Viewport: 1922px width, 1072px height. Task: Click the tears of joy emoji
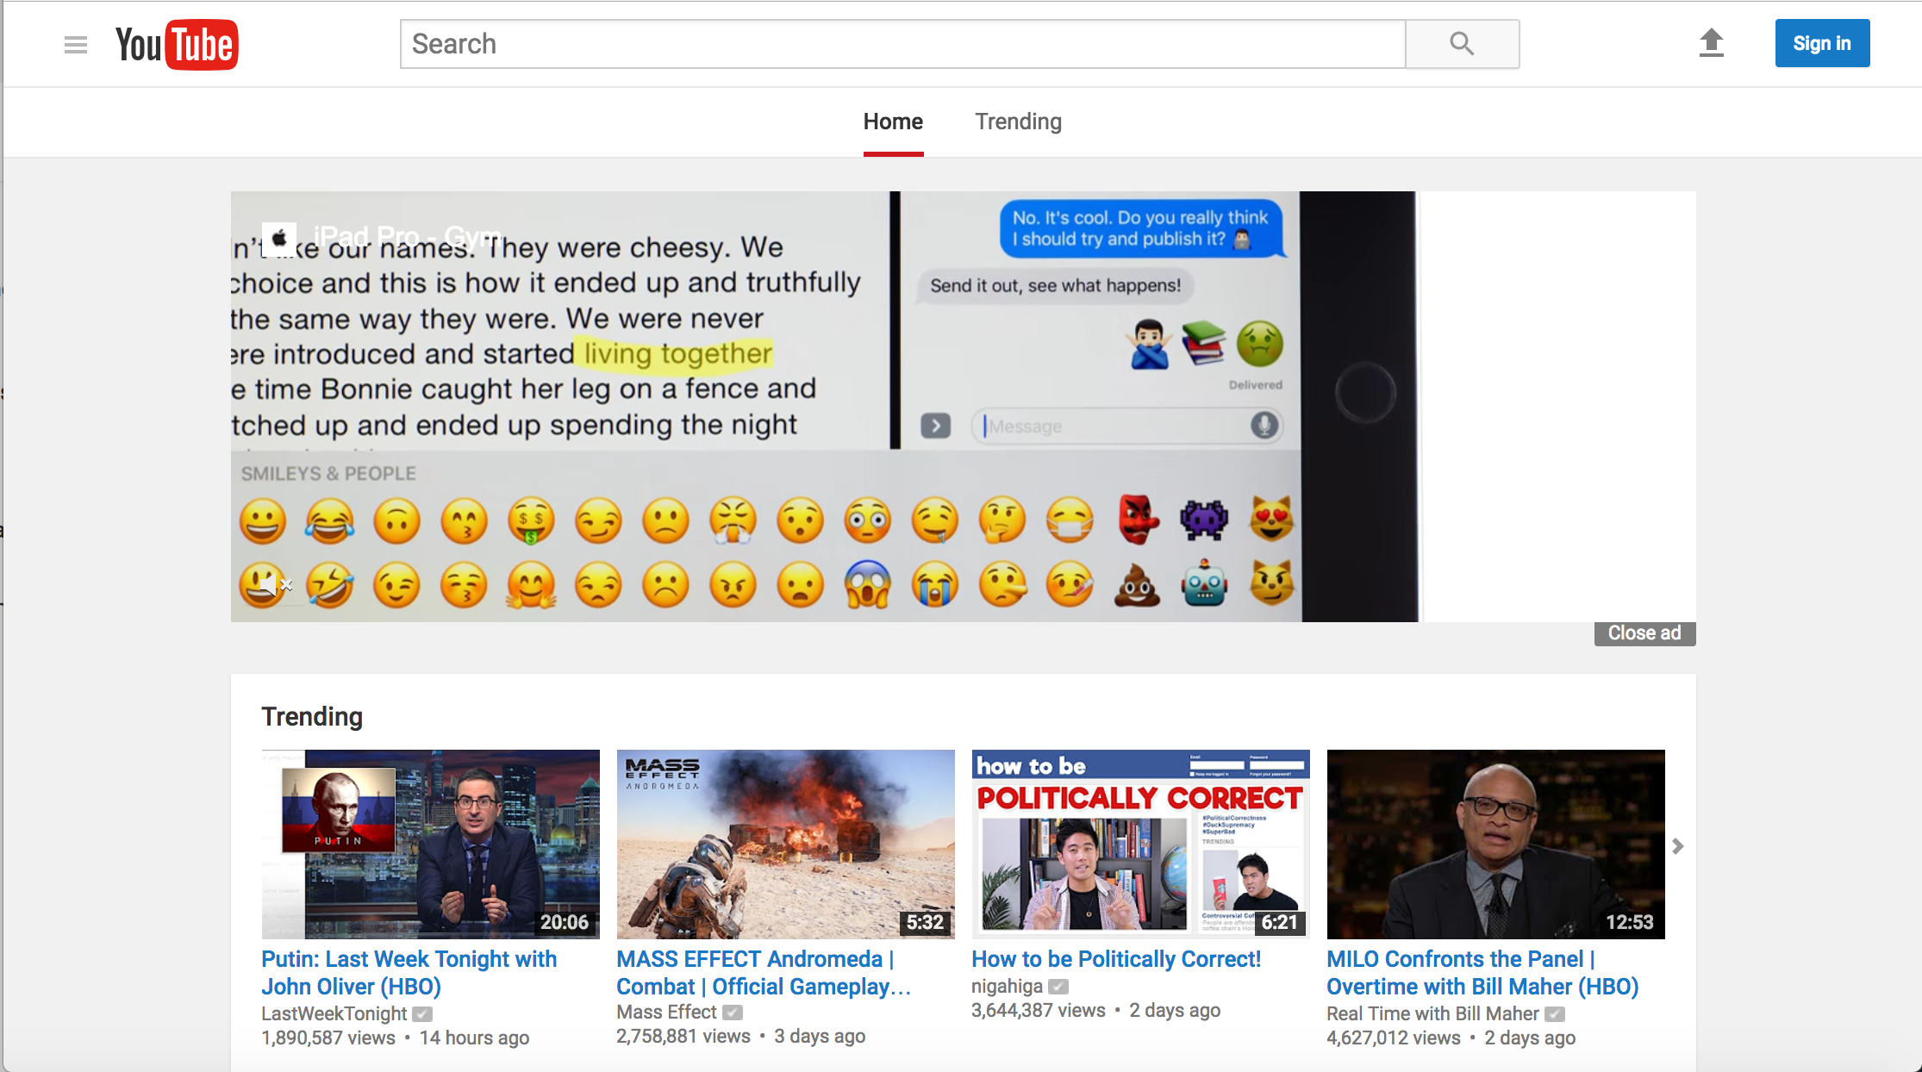[x=330, y=520]
